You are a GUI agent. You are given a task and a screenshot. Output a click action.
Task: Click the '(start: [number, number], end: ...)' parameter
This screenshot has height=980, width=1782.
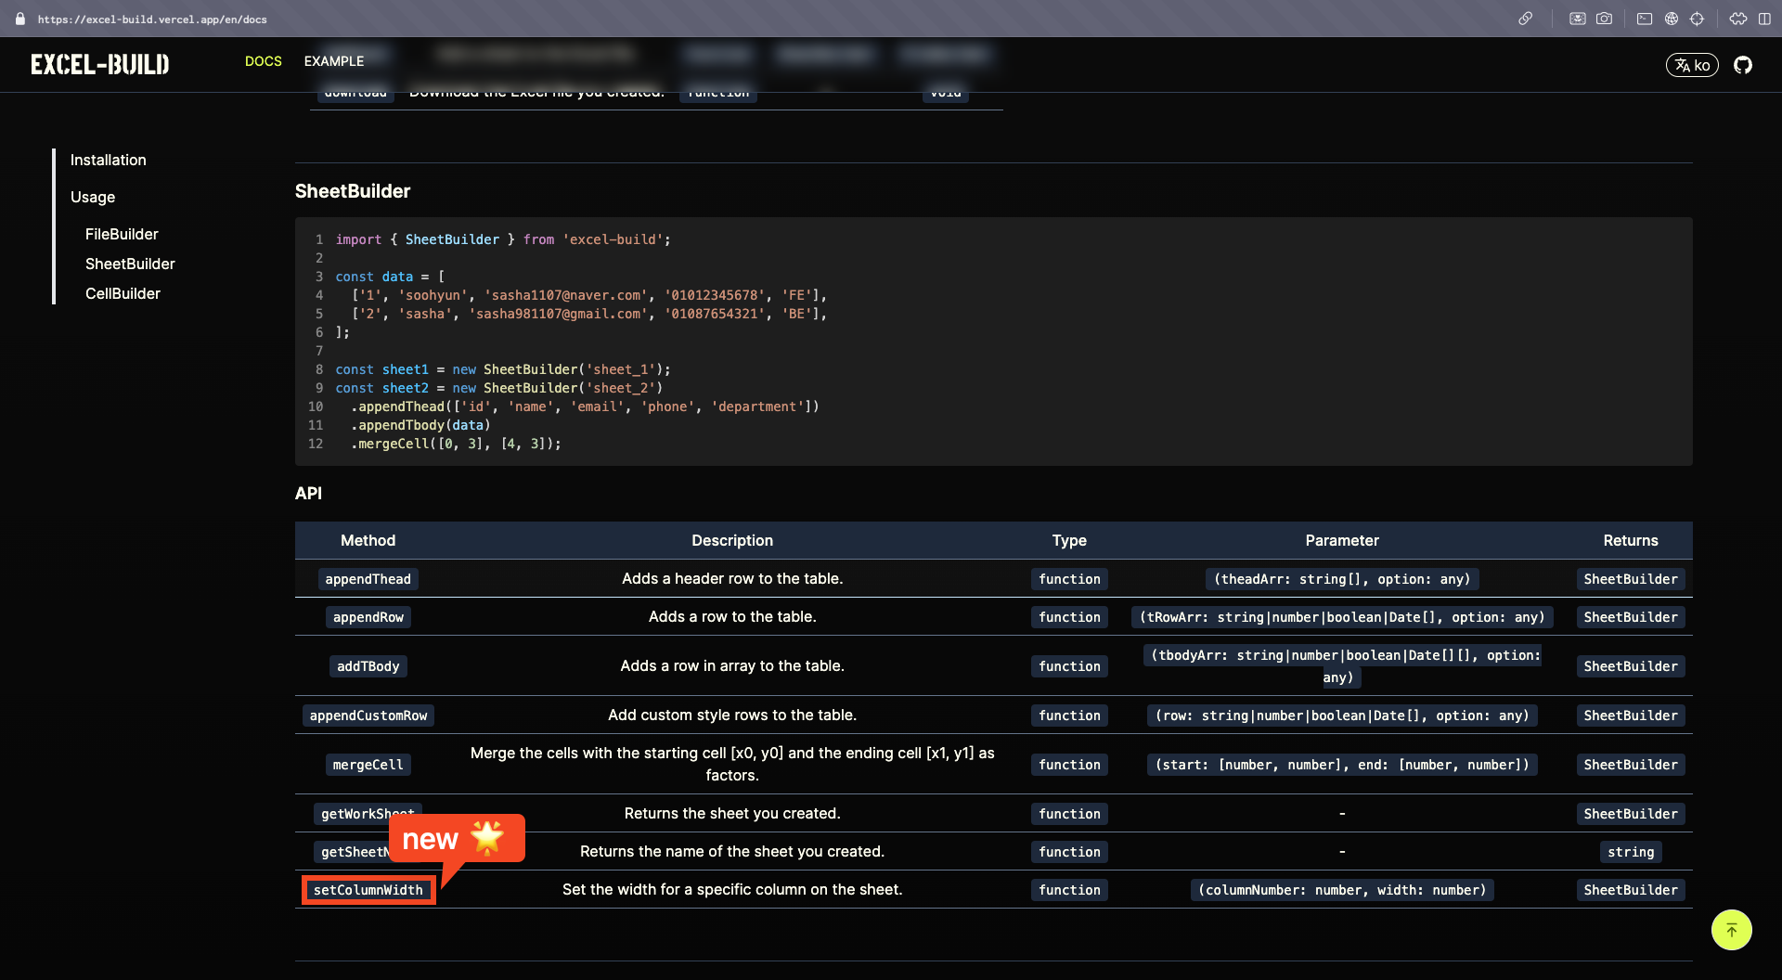pyautogui.click(x=1342, y=765)
